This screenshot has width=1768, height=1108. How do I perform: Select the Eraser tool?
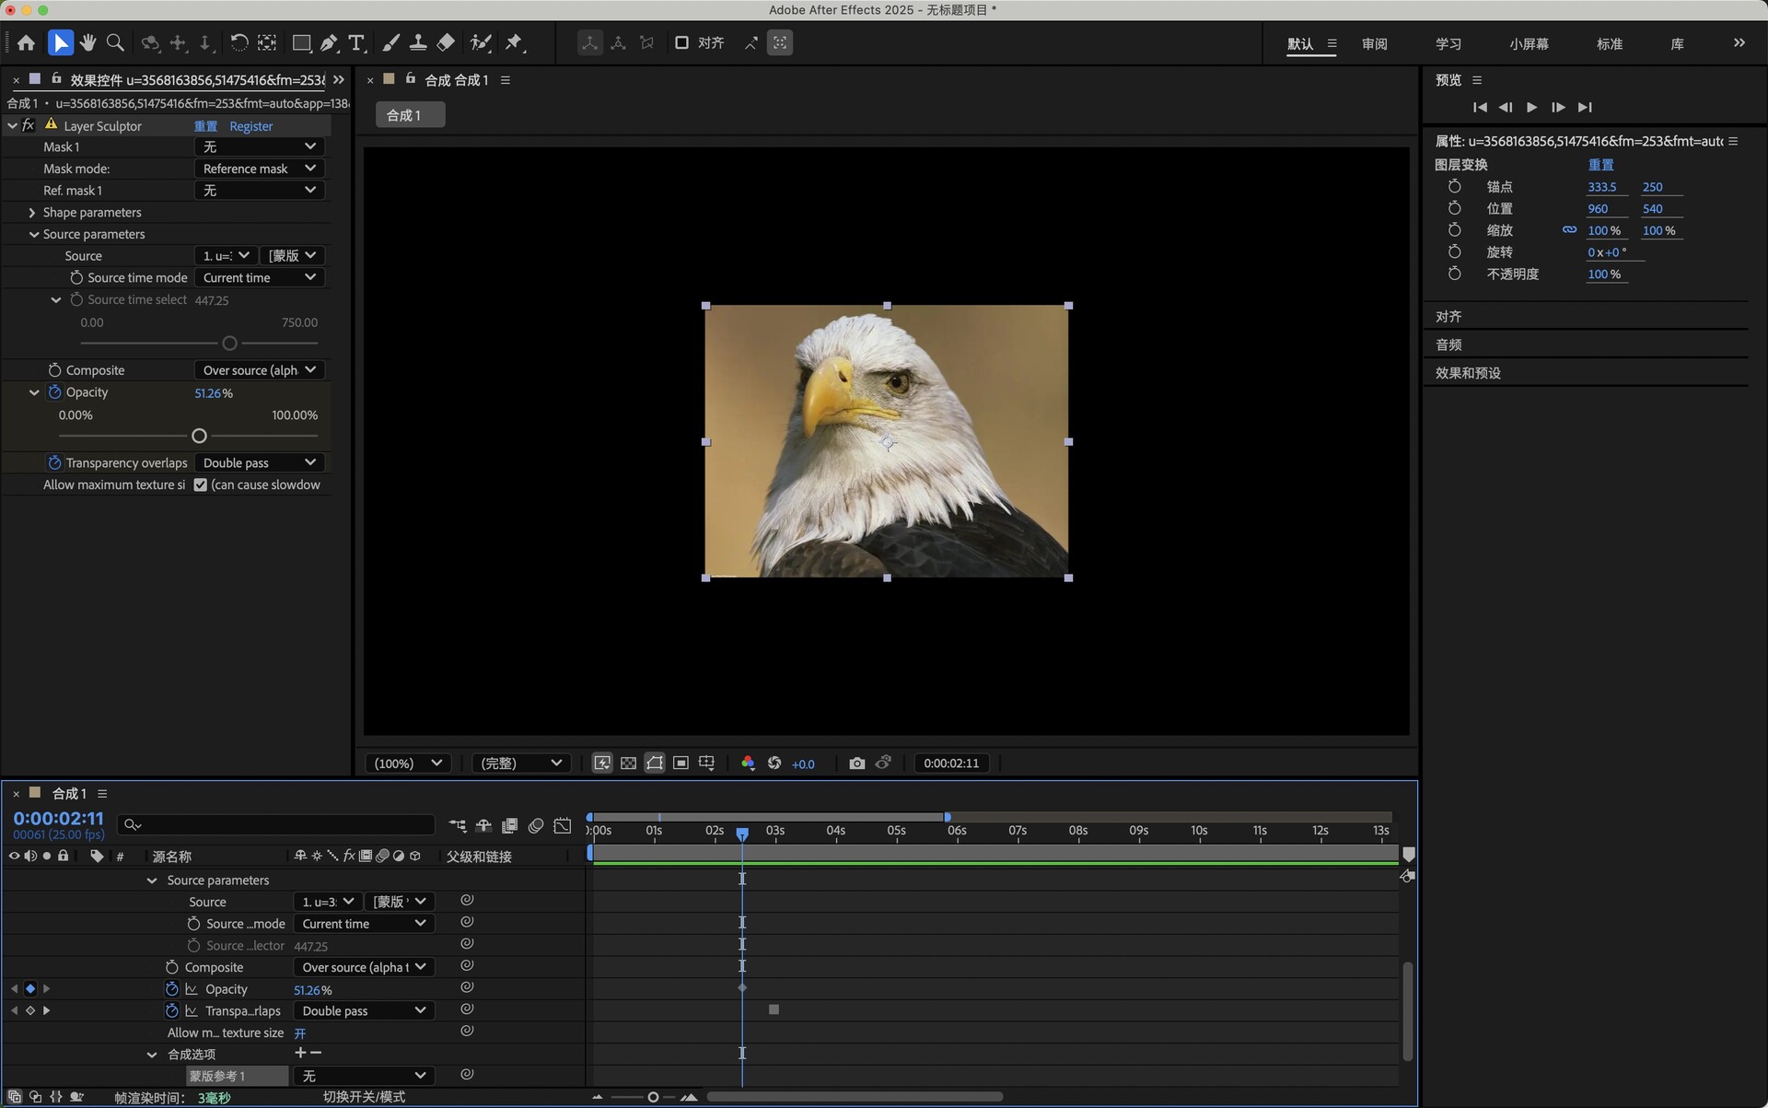tap(446, 42)
